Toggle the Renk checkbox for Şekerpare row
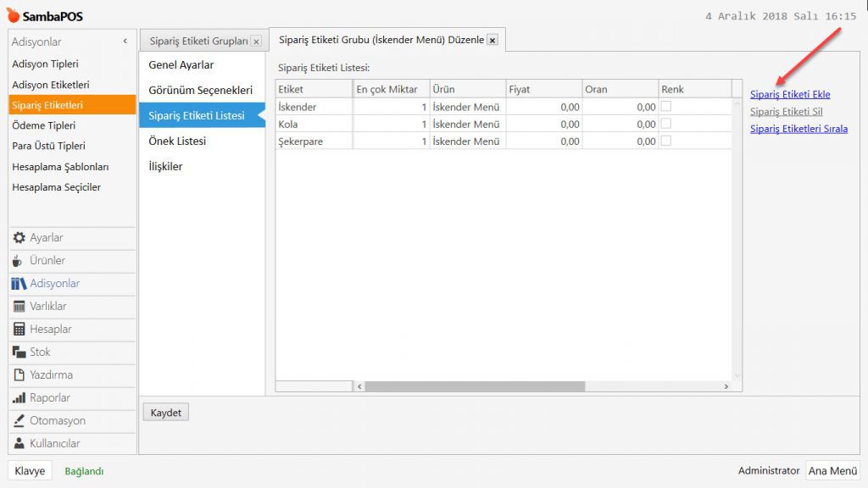Viewport: 868px width, 488px height. click(666, 141)
